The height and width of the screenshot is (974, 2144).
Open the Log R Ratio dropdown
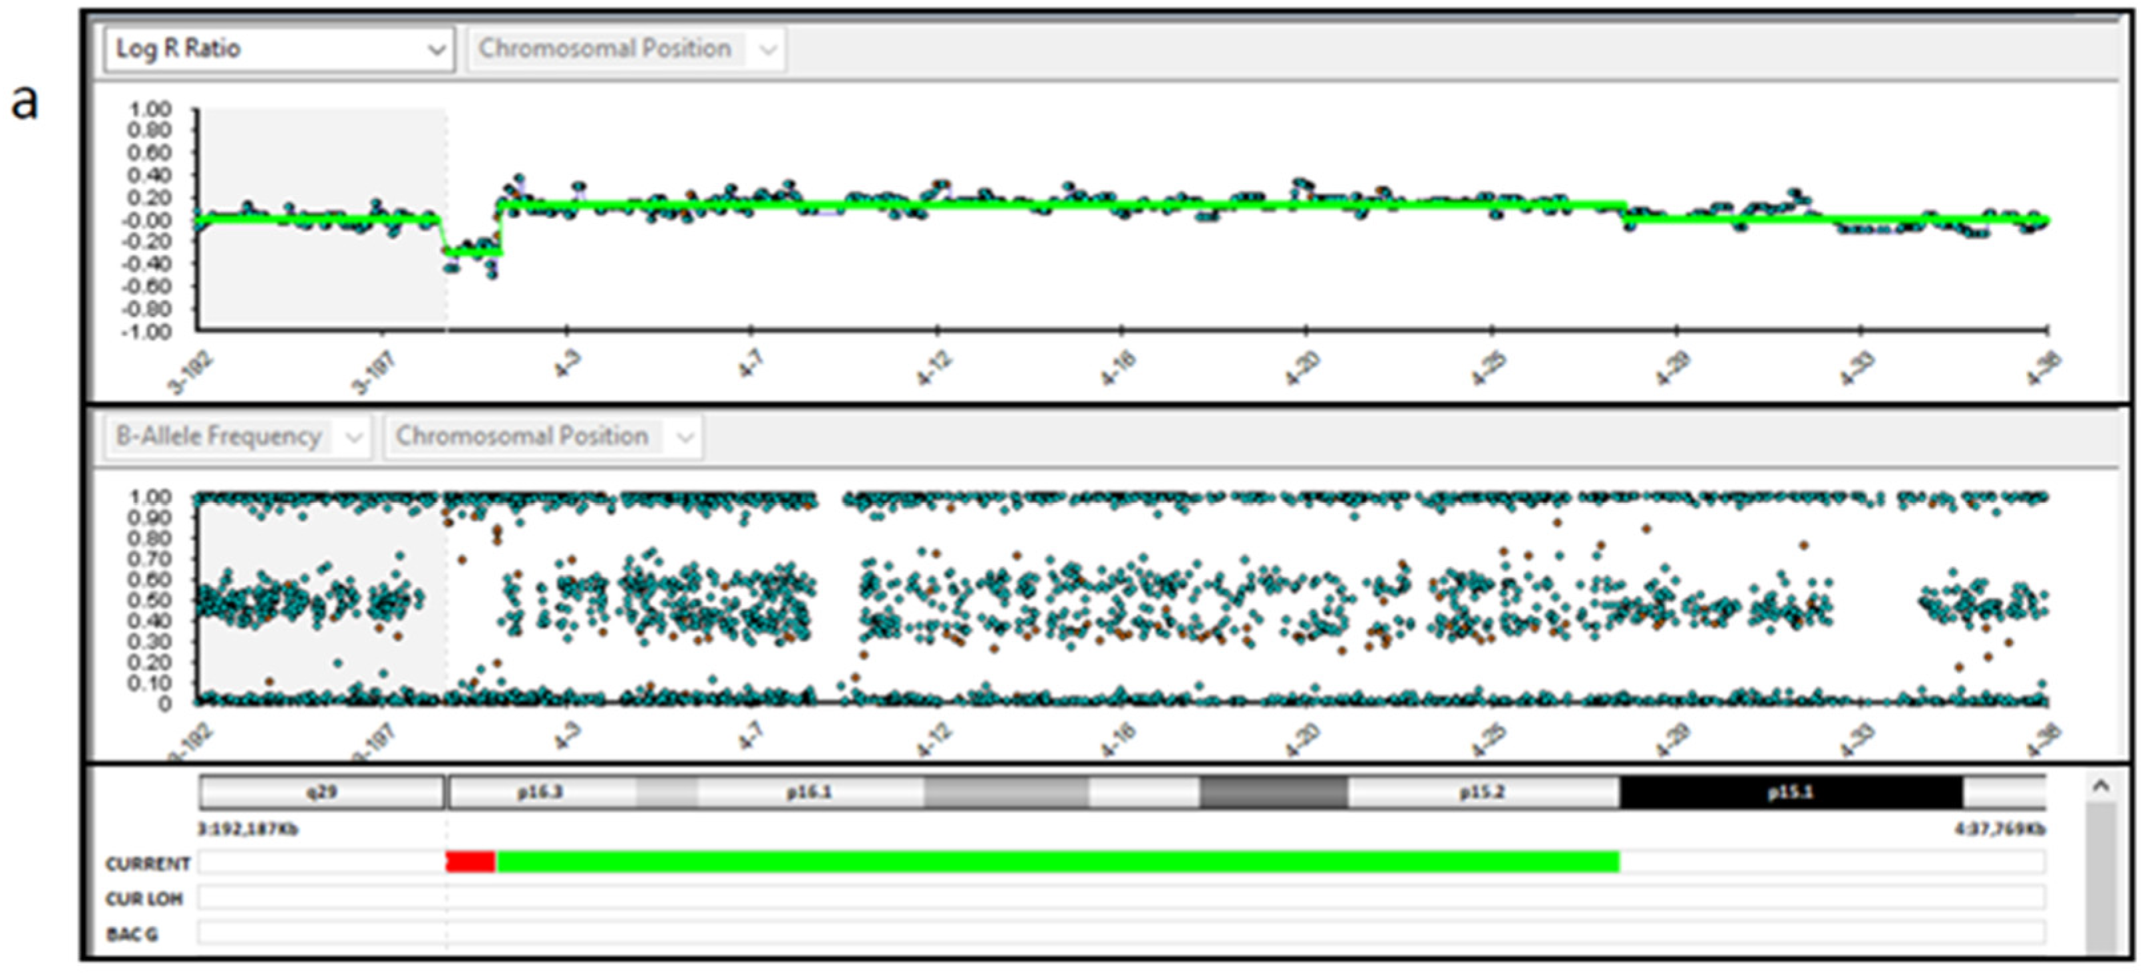coord(279,49)
